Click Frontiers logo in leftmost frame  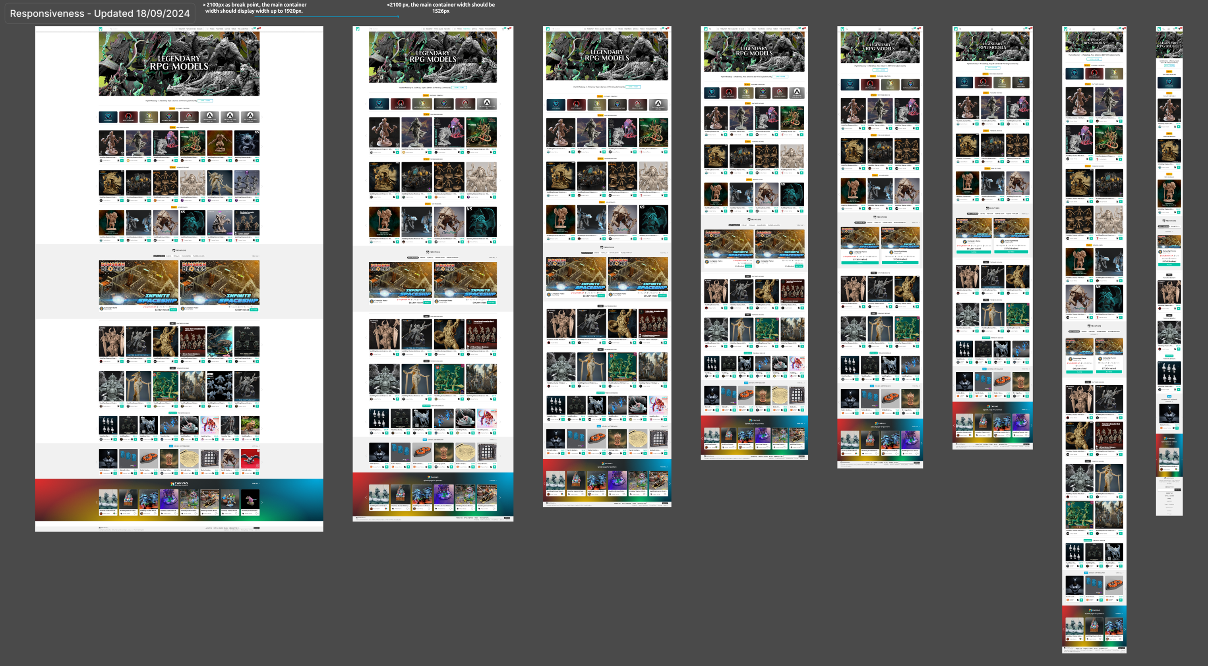click(179, 251)
